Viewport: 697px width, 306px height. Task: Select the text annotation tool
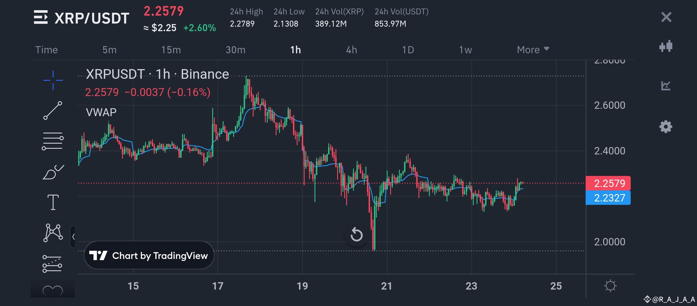[x=53, y=201]
